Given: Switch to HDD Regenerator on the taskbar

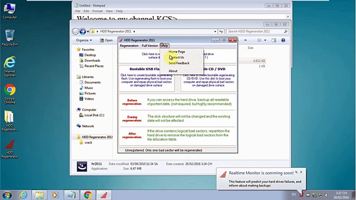Looking at the screenshot, I should pos(104,195).
